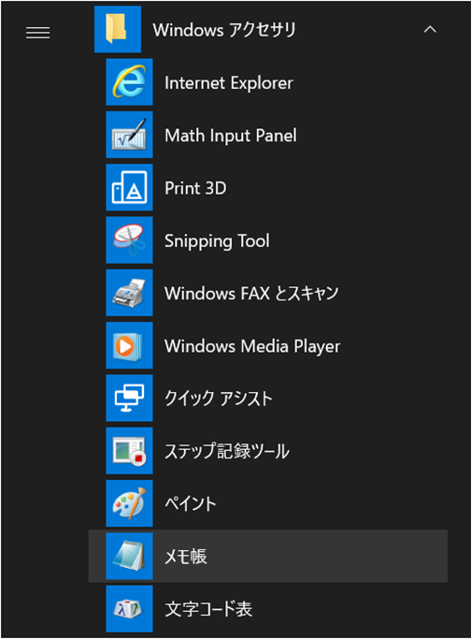Launch Windows Media Player icon

pos(130,345)
